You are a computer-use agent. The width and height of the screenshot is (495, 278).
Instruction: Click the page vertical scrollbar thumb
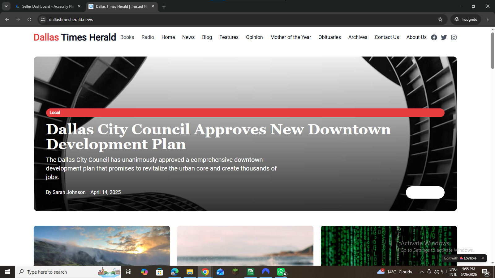coord(493,50)
